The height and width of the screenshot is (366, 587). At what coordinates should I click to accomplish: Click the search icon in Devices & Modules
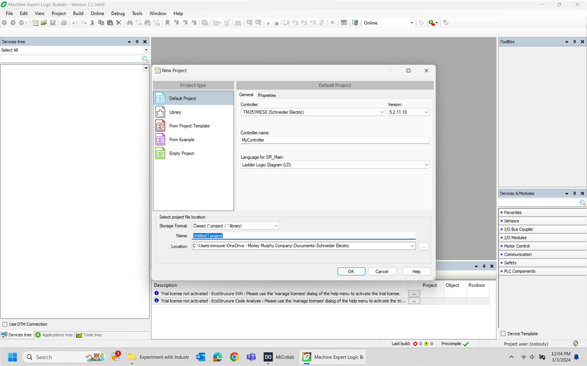[582, 203]
